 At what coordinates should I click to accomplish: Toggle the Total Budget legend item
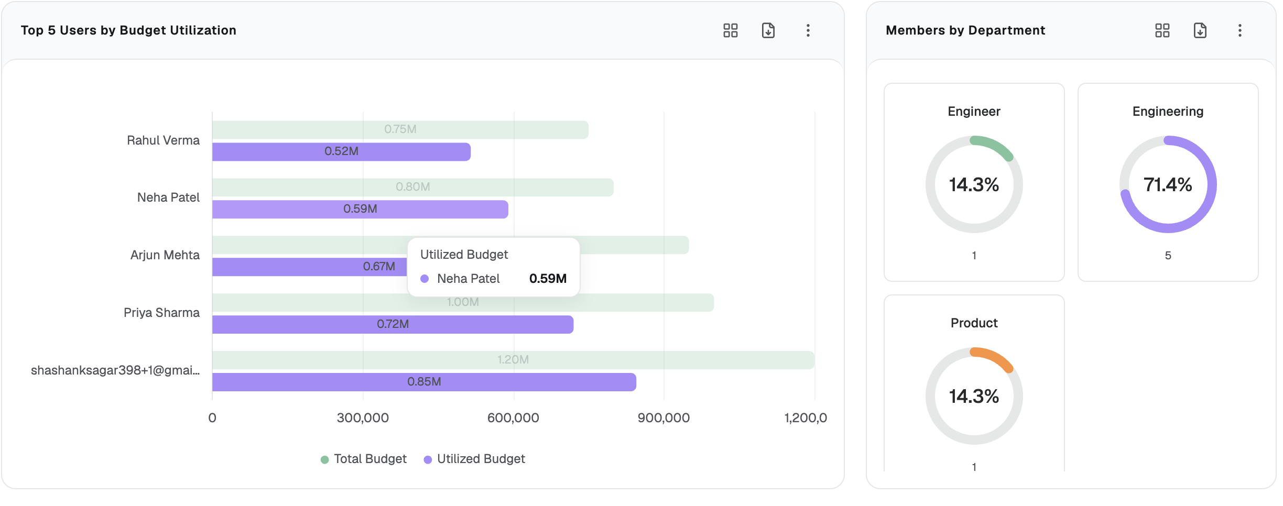[x=364, y=459]
